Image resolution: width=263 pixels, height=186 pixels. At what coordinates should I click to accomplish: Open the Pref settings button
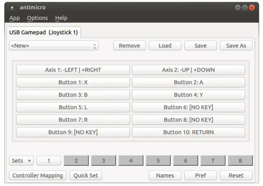pos(200,175)
